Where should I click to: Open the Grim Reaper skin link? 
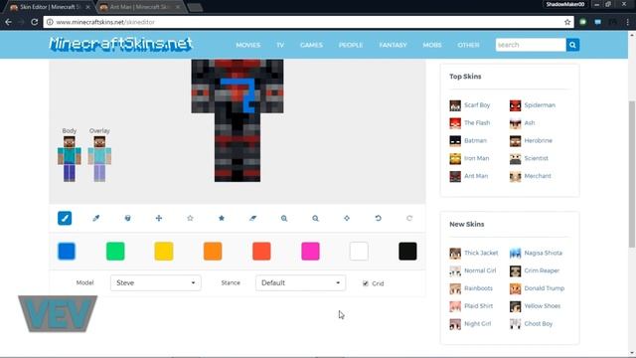point(542,270)
